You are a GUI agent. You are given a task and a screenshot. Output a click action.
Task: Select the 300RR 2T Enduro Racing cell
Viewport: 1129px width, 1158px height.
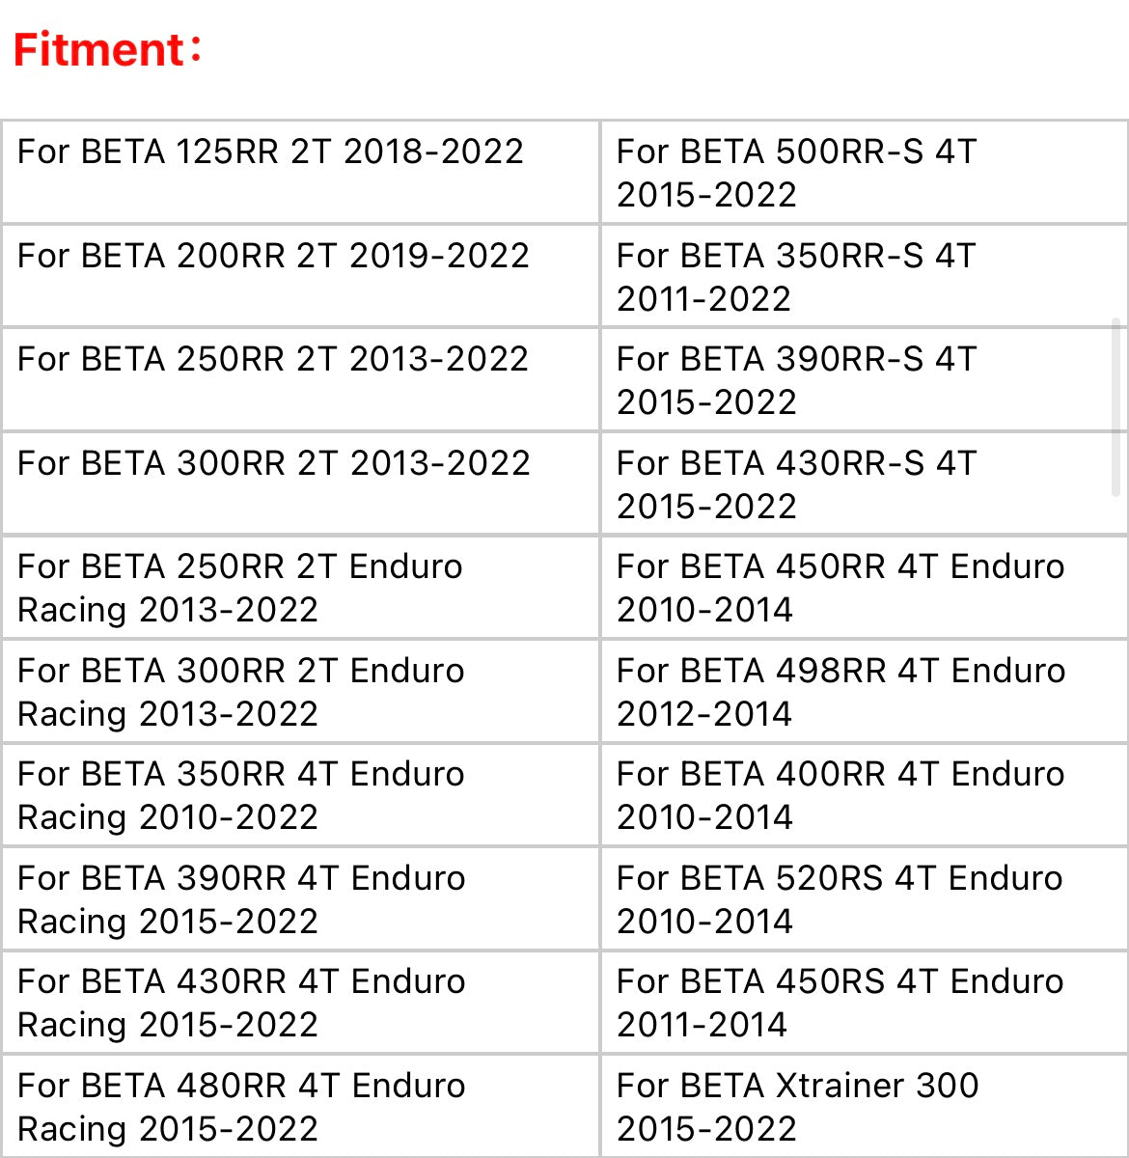(300, 691)
